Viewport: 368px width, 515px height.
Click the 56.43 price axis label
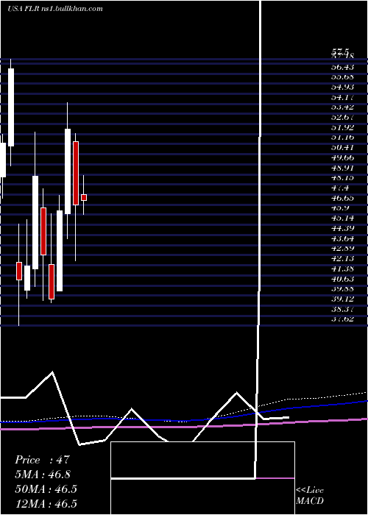click(x=342, y=67)
